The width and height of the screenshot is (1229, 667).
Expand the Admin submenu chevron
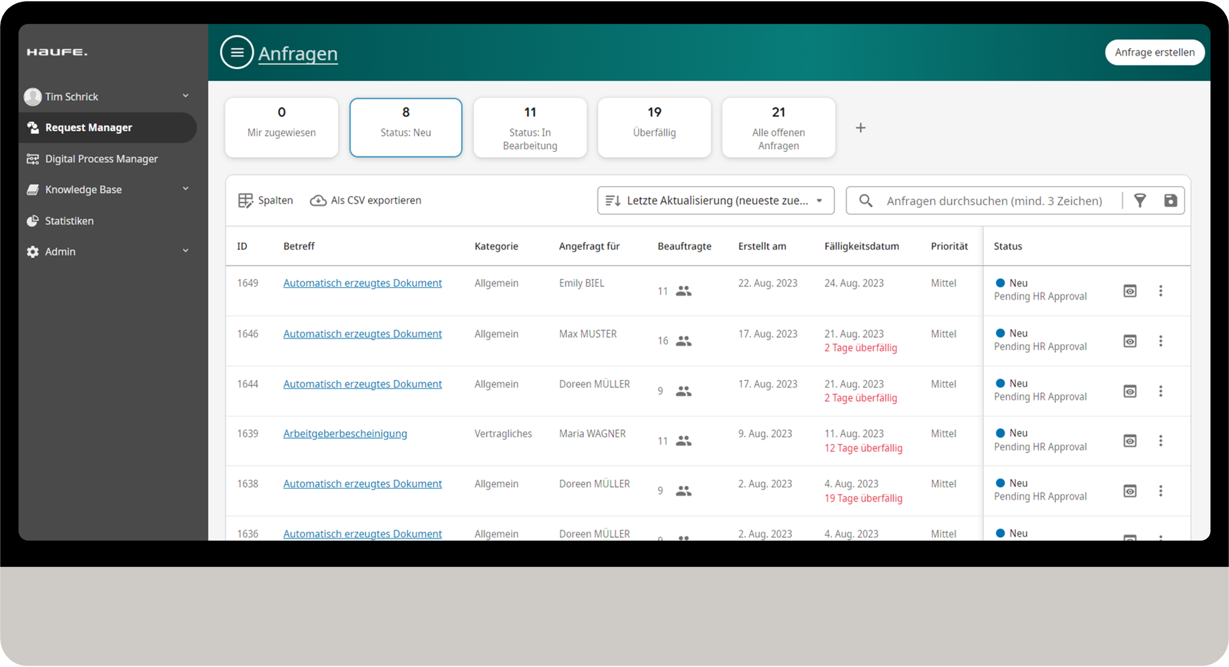tap(185, 251)
